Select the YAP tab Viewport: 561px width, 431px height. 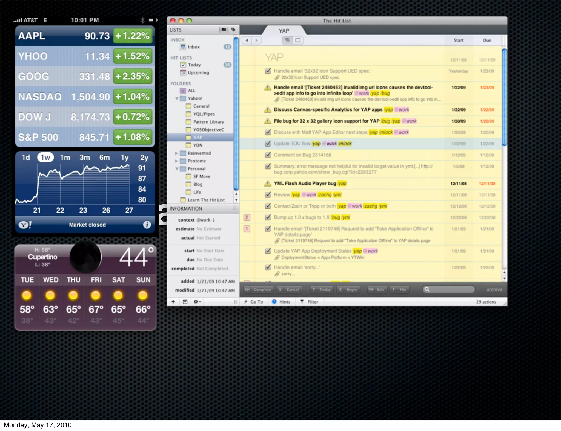(284, 31)
